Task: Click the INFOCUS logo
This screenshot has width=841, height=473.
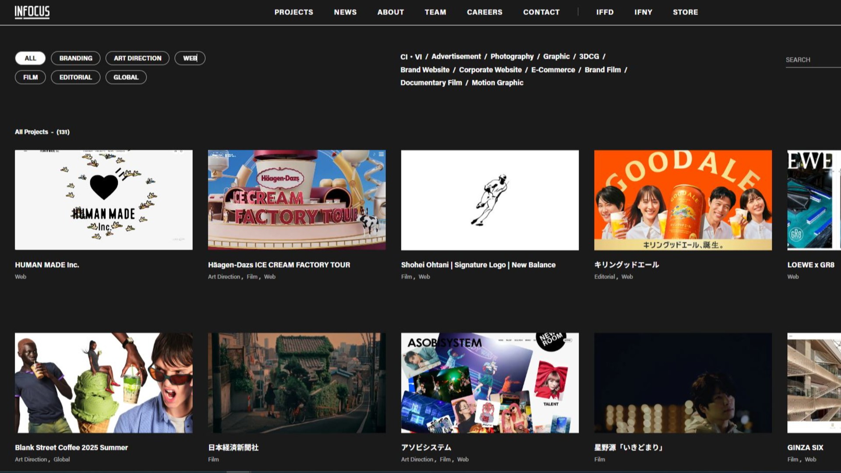Action: point(32,12)
